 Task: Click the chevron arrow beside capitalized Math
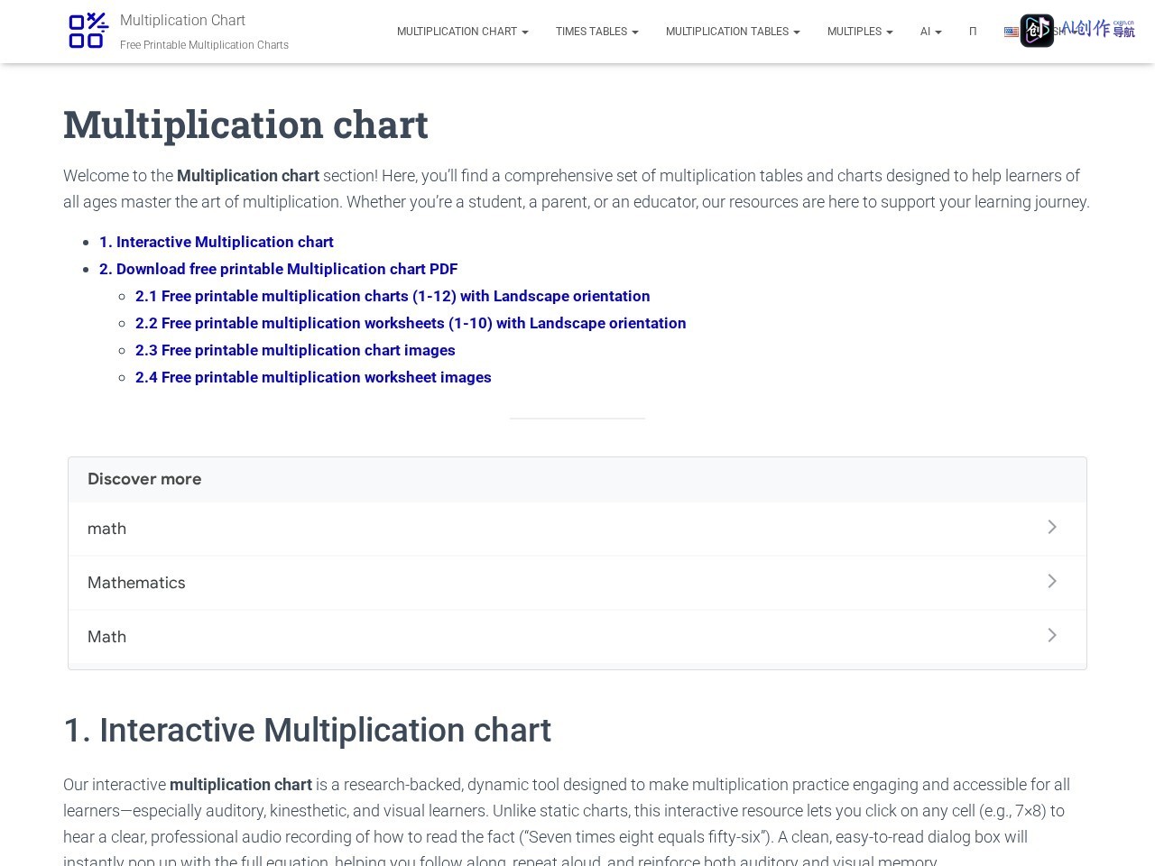click(x=1052, y=635)
